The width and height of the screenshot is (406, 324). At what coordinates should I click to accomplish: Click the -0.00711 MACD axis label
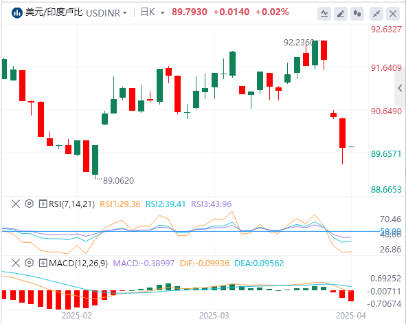click(x=384, y=292)
